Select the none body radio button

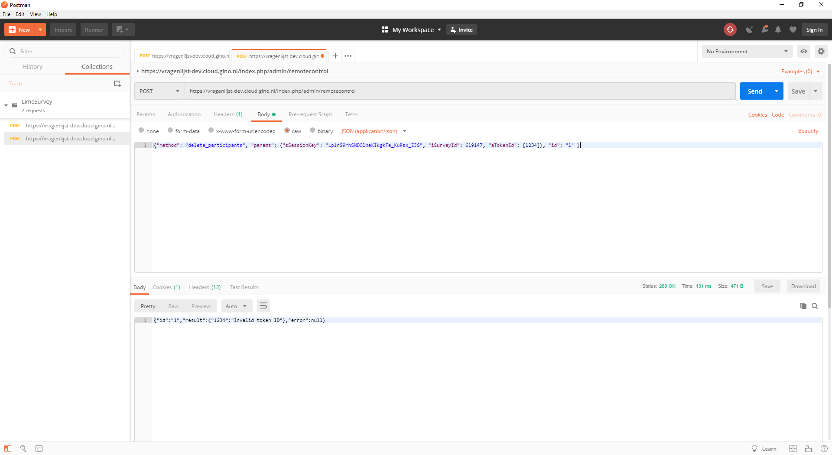[142, 130]
